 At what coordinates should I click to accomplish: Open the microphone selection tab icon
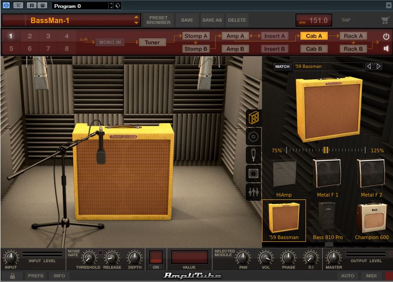point(254,155)
